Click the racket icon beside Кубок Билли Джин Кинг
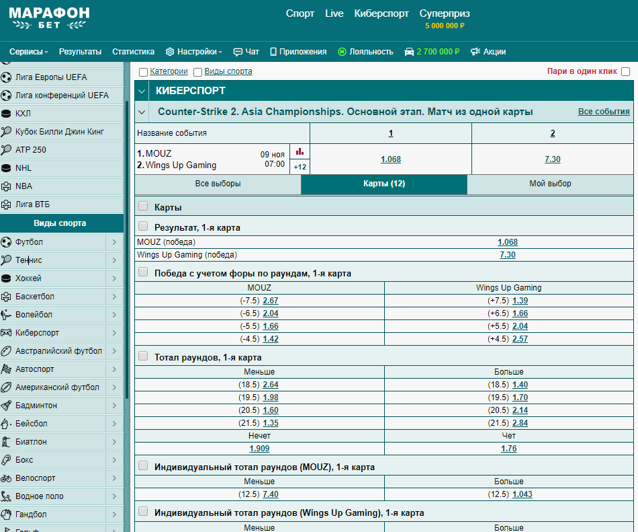 pos(6,132)
